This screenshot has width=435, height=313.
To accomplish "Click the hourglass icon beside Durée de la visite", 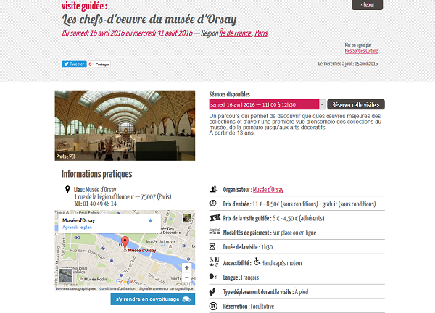I will coord(212,246).
